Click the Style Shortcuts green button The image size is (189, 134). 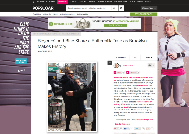pyautogui.click(x=144, y=14)
